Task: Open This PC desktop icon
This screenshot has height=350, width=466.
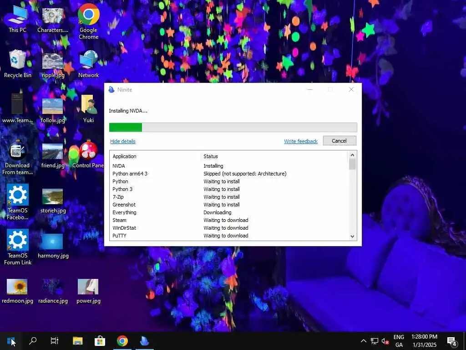Action: pos(17,20)
